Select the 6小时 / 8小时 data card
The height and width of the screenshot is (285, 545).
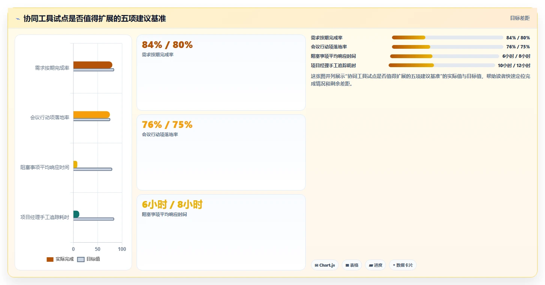click(221, 232)
